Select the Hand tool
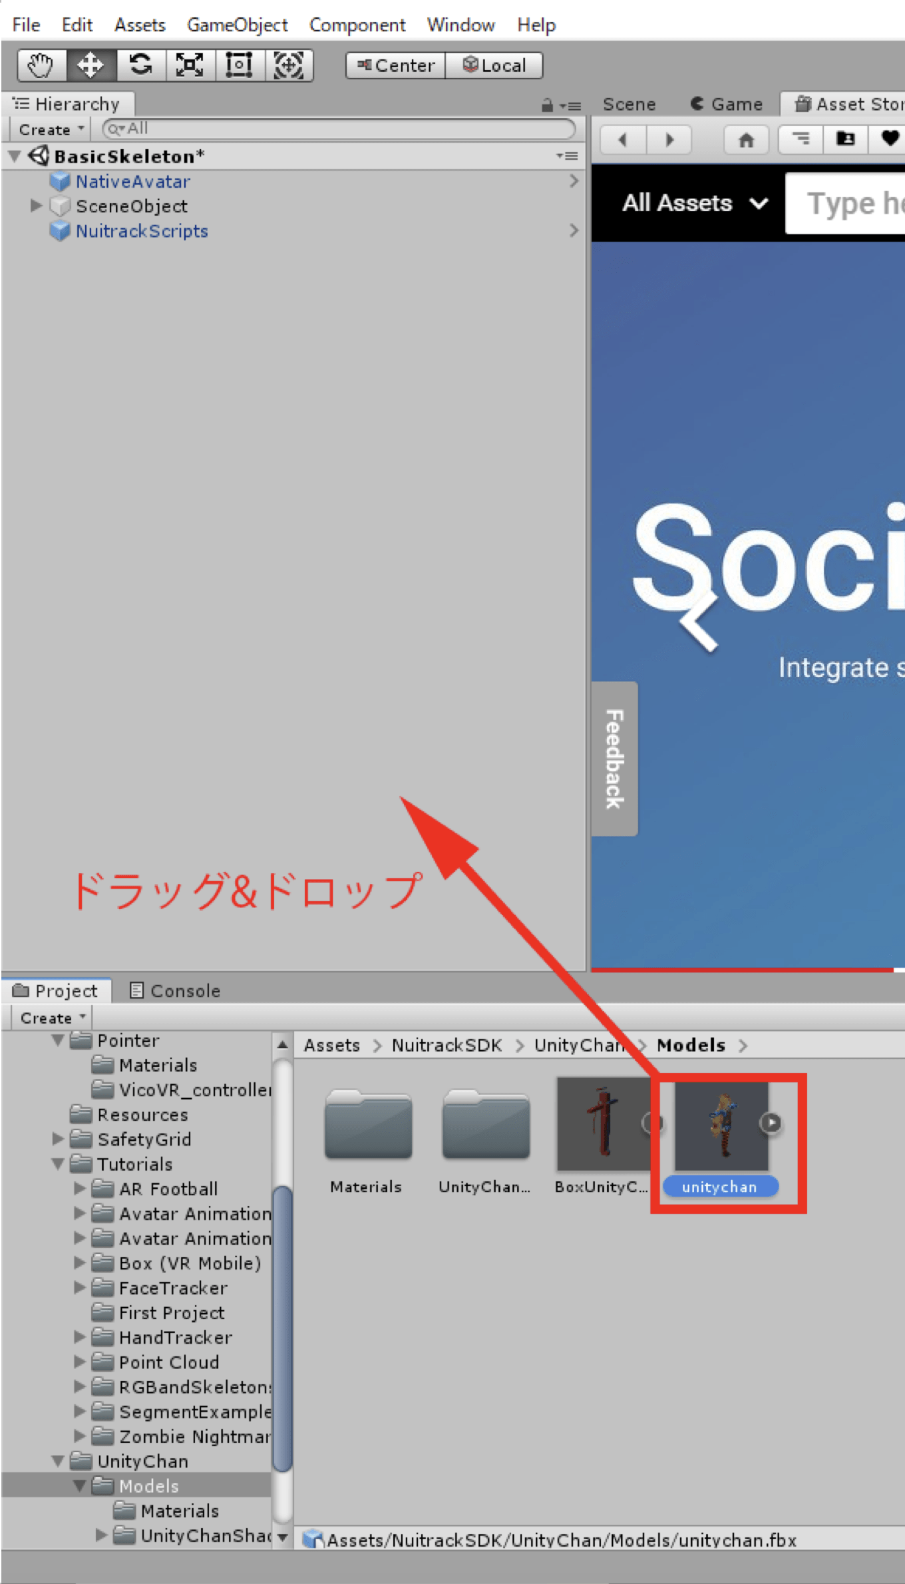This screenshot has height=1584, width=905. [41, 65]
